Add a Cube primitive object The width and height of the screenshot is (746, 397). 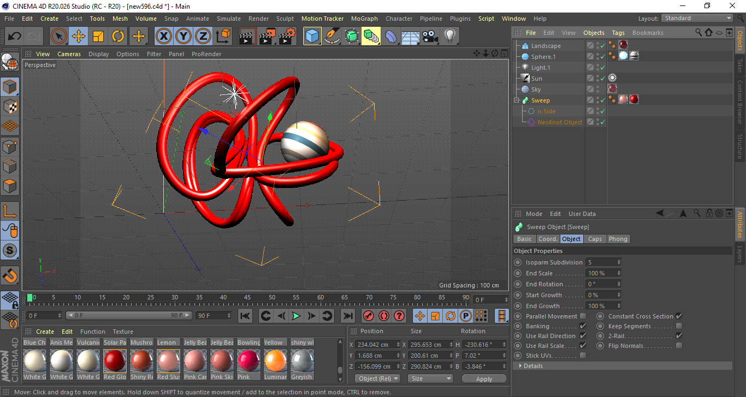[312, 37]
